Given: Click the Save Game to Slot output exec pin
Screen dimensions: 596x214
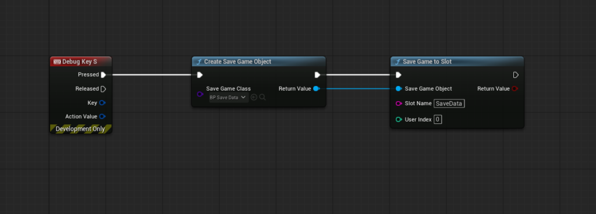Looking at the screenshot, I should 516,75.
